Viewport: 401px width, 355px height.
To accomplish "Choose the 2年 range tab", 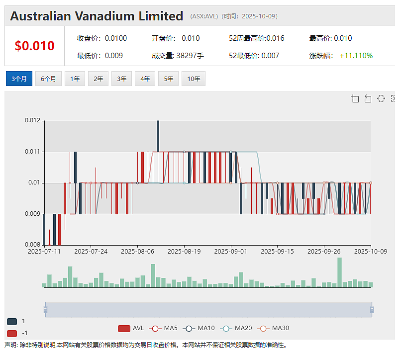I will click(x=98, y=79).
